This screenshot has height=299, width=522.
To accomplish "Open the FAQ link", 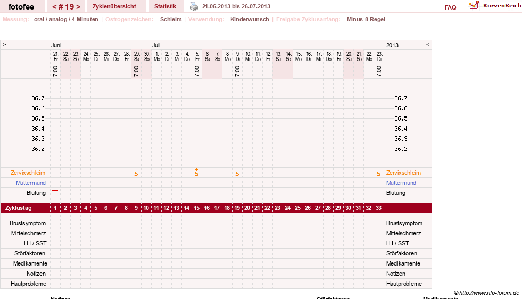I will [450, 7].
